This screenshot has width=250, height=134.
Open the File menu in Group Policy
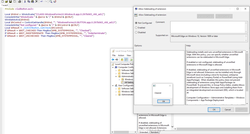(114, 55)
